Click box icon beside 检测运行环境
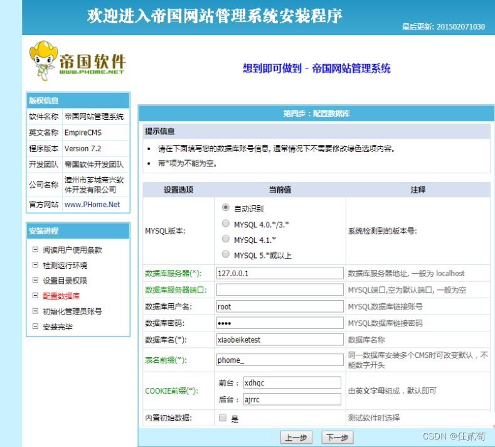Image resolution: width=495 pixels, height=447 pixels. (x=35, y=265)
